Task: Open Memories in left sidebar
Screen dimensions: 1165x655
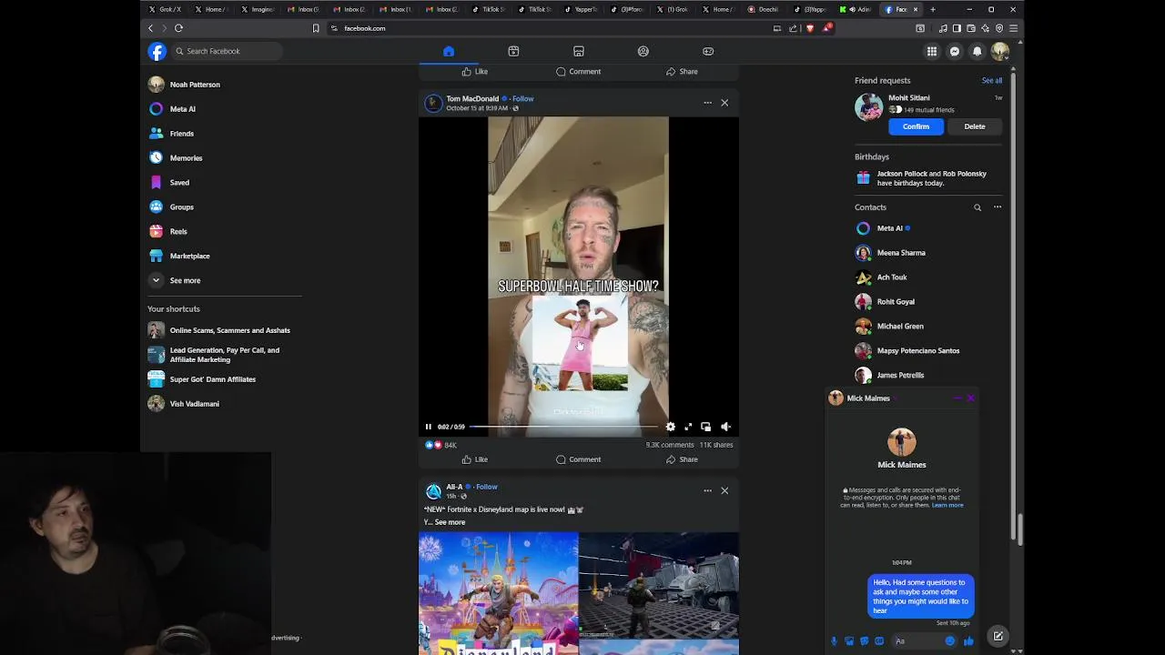Action: (x=187, y=158)
